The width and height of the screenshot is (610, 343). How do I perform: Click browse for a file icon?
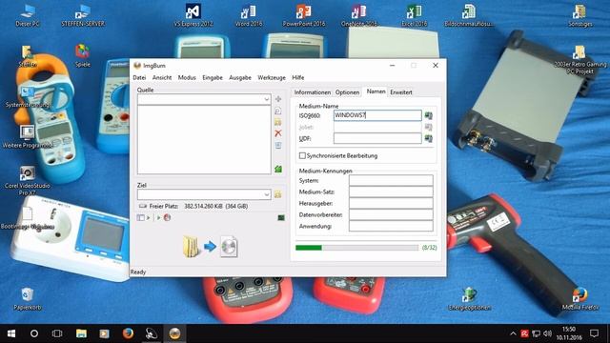tap(278, 111)
